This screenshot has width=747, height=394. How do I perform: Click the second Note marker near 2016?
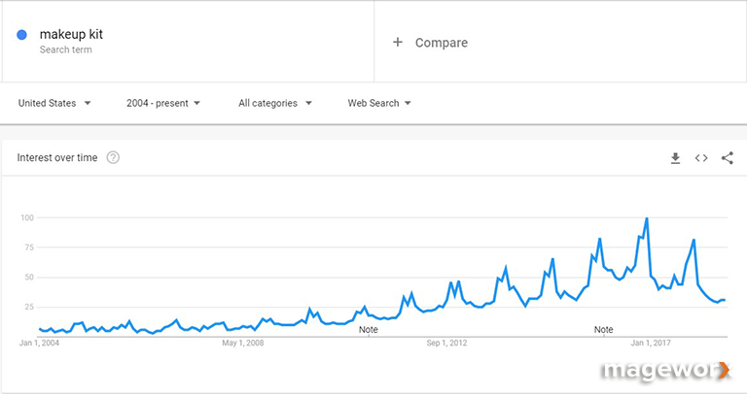pyautogui.click(x=603, y=329)
